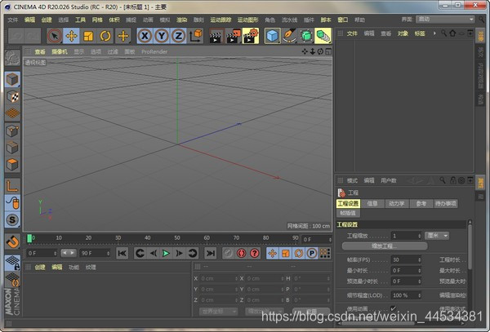Toggle the coordinate system icon
This screenshot has height=332, width=490.
pos(196,36)
